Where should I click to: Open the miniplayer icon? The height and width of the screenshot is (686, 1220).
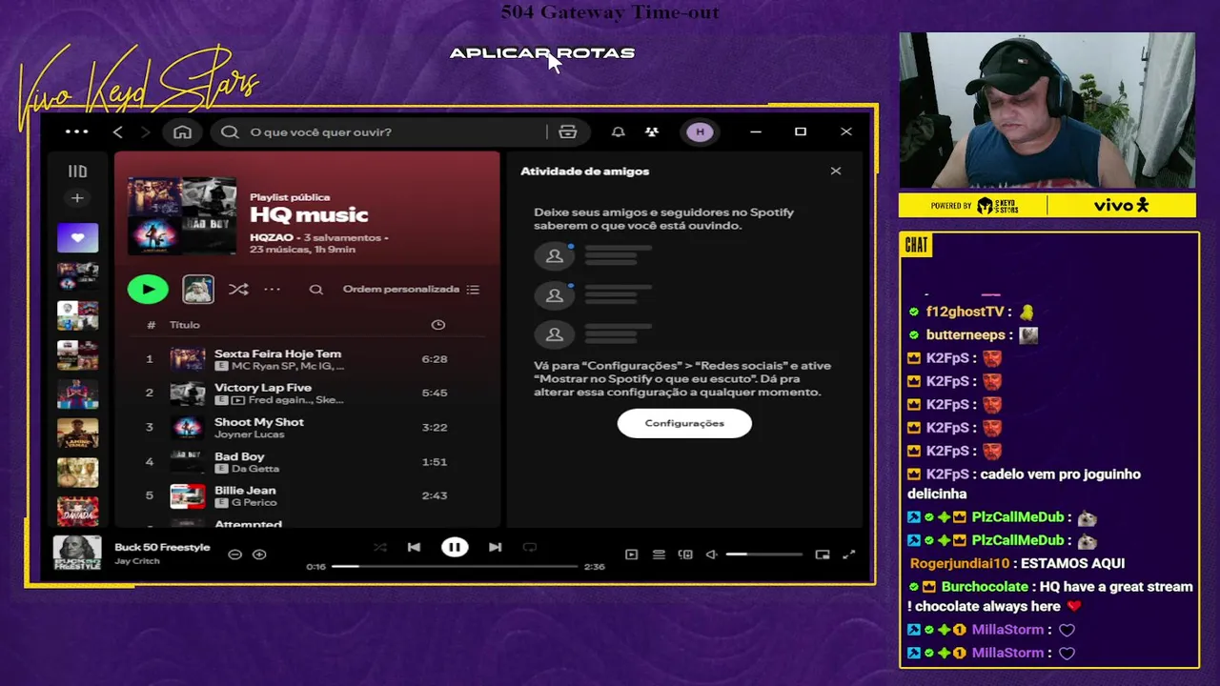click(x=823, y=555)
